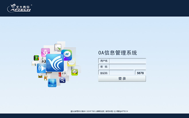Click the footer text 版权所有 北大青鸟APTECH
Image resolution: width=189 pixels, height=118 pixels.
(117, 111)
